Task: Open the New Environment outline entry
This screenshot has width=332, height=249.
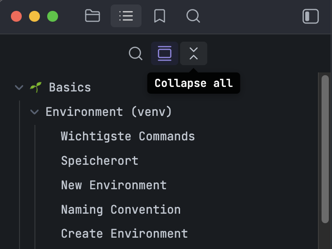Action: pos(114,185)
